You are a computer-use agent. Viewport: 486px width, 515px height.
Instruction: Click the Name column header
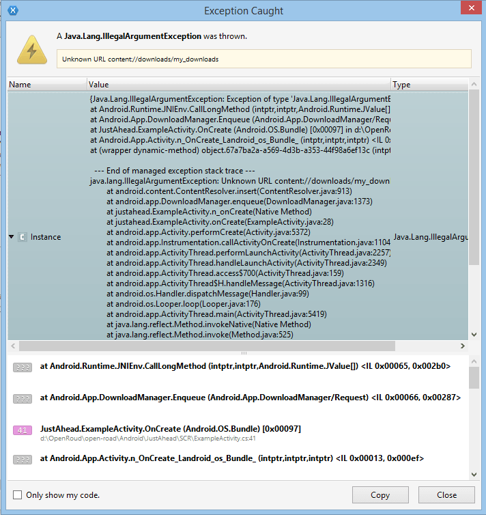coord(47,85)
